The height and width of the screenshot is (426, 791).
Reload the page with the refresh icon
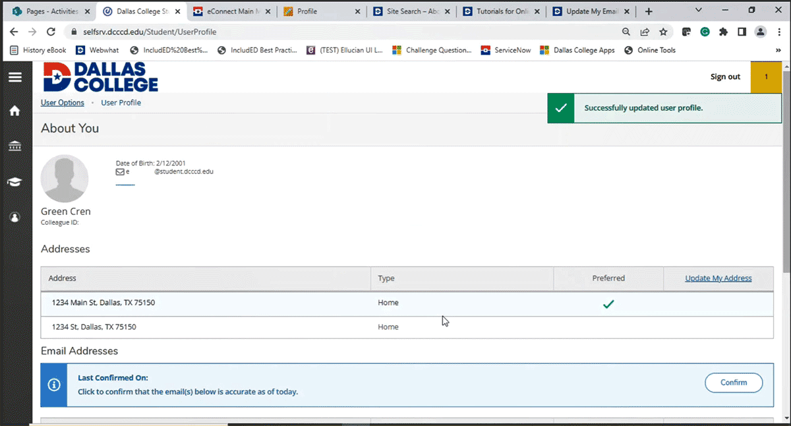coord(51,31)
